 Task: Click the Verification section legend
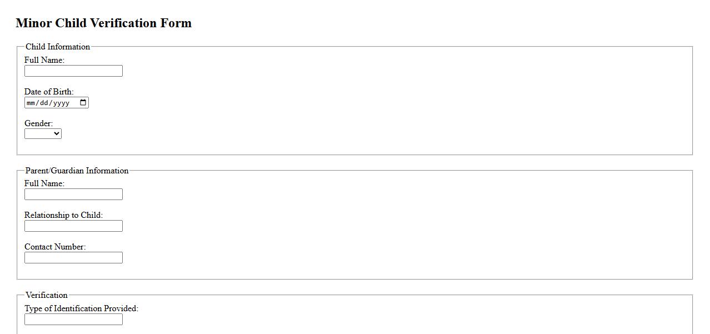coord(47,295)
